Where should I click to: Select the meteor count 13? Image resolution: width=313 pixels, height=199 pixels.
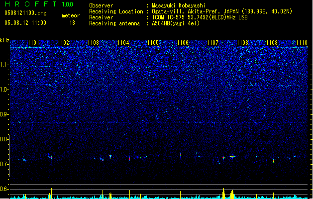tap(72, 23)
